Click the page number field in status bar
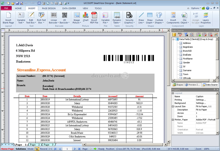Screen dimensions: 220x151 [67, 149]
